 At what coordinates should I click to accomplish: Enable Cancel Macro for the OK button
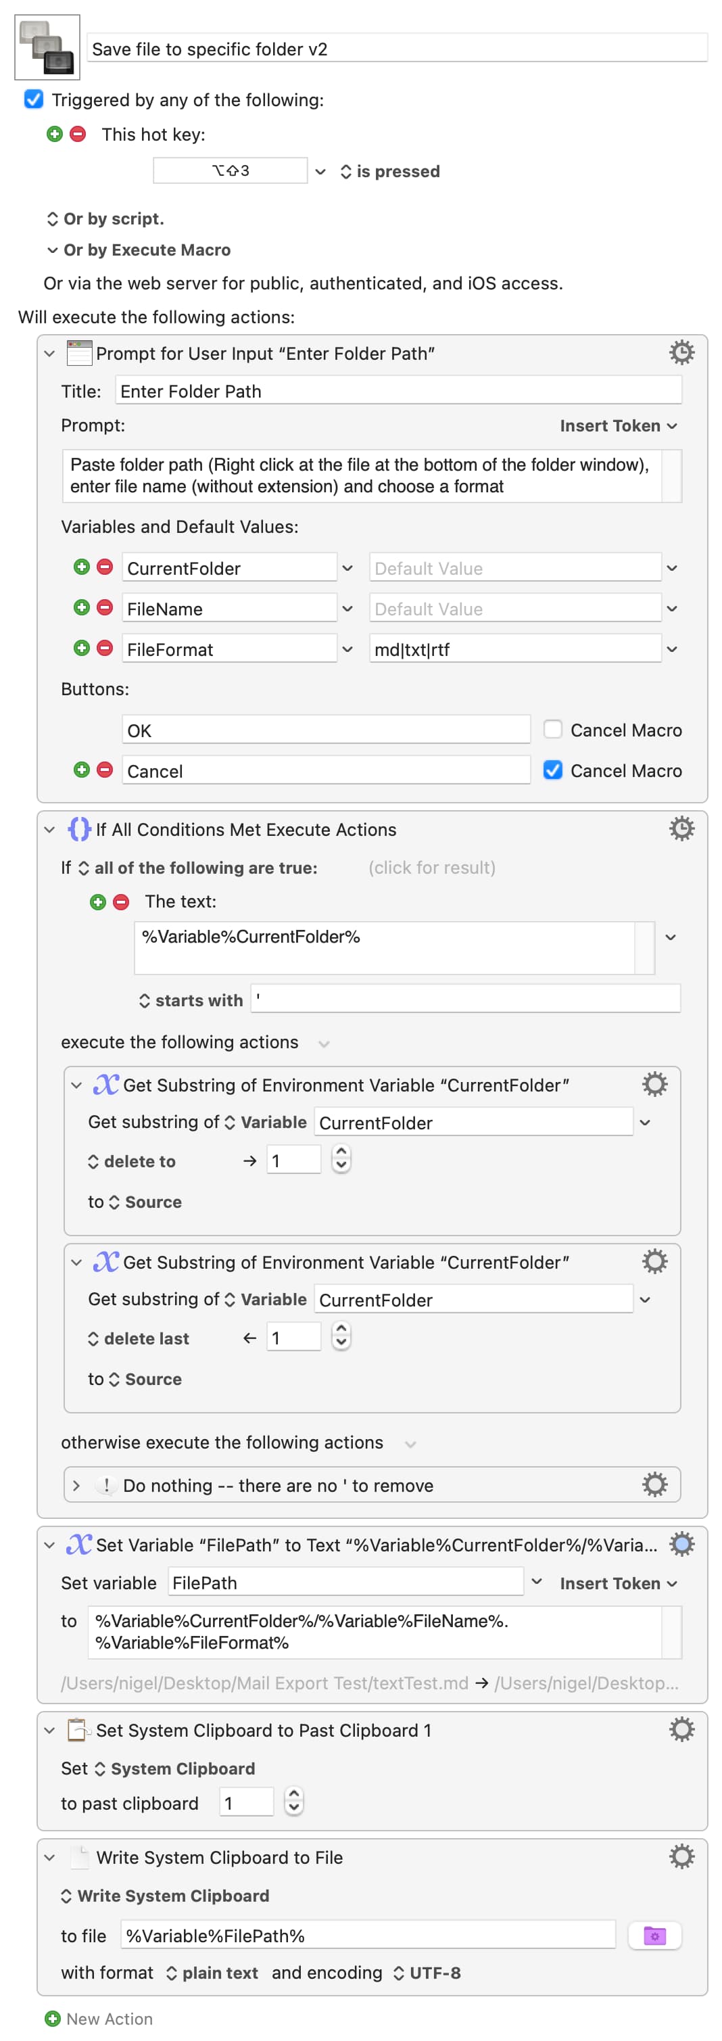tap(552, 729)
